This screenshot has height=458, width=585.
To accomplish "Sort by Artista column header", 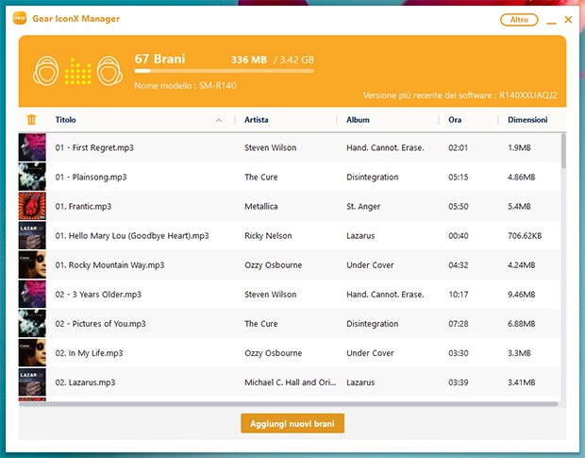I will (x=257, y=120).
